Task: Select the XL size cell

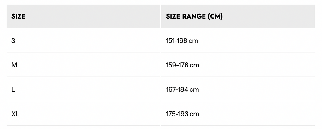Action: click(15, 114)
